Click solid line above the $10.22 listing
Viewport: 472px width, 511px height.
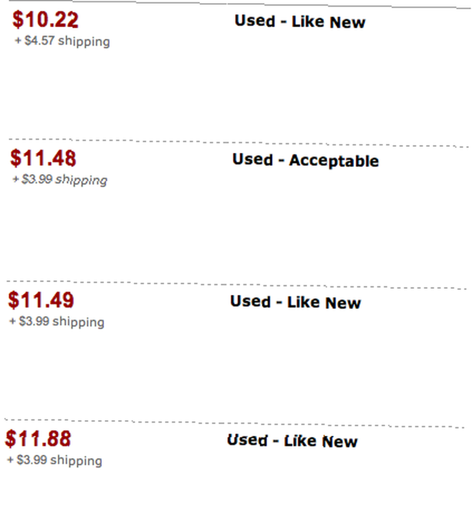pos(239,3)
